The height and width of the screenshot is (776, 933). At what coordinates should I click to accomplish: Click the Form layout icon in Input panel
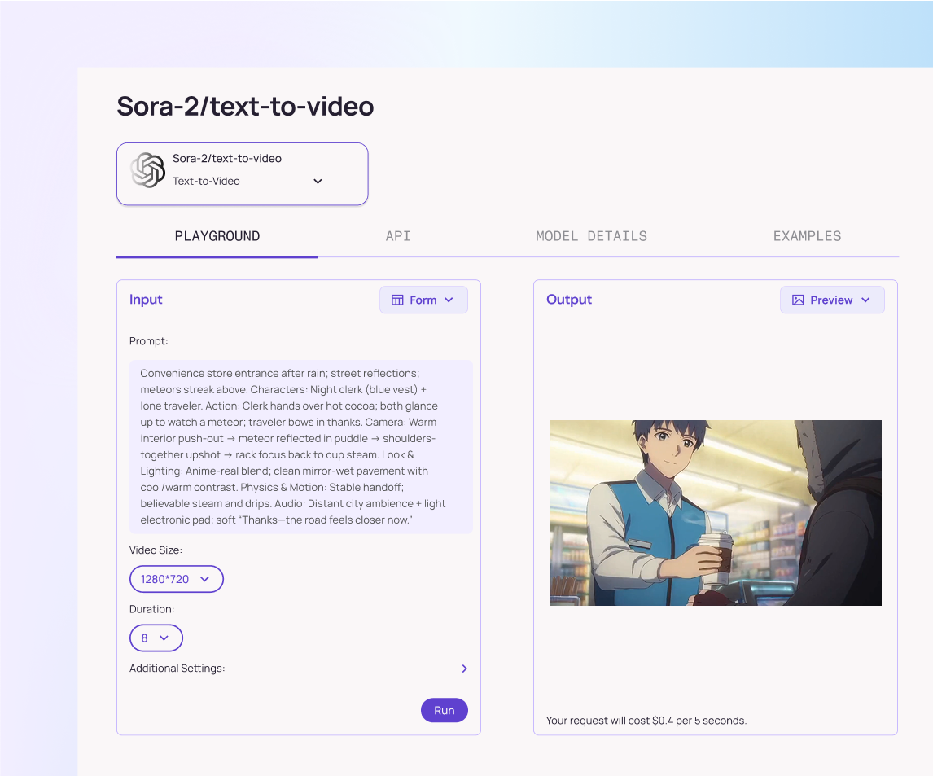click(x=397, y=300)
